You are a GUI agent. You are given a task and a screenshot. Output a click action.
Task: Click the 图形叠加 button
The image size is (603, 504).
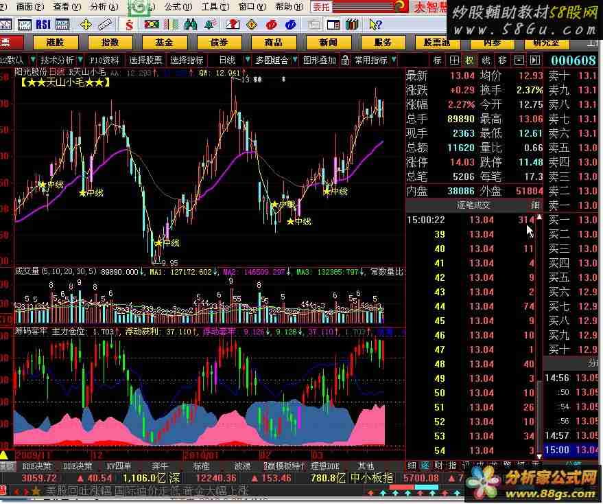click(x=319, y=60)
